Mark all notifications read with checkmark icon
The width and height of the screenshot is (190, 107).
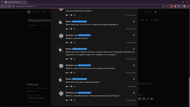coord(142,20)
